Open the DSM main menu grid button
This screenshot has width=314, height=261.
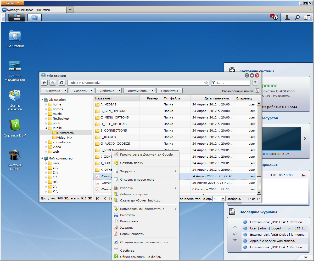[x=17, y=17]
